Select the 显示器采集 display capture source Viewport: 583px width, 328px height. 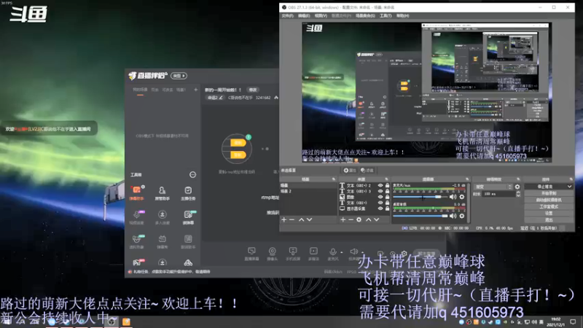(357, 208)
